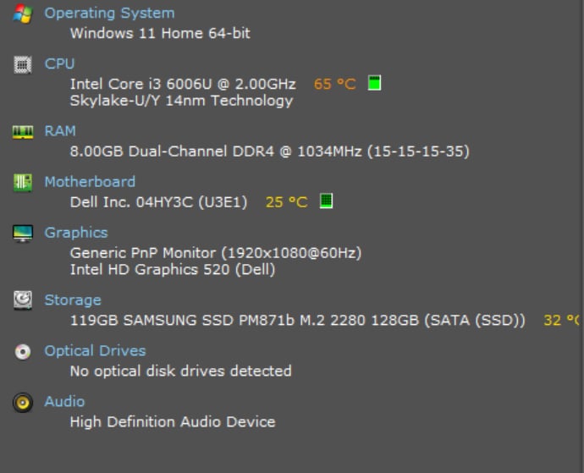The image size is (584, 473).
Task: Click the Optical Drives disc icon
Action: click(23, 352)
